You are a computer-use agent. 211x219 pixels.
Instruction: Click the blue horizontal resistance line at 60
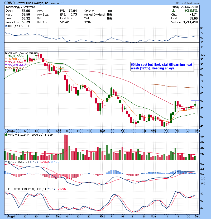[x=183, y=101]
